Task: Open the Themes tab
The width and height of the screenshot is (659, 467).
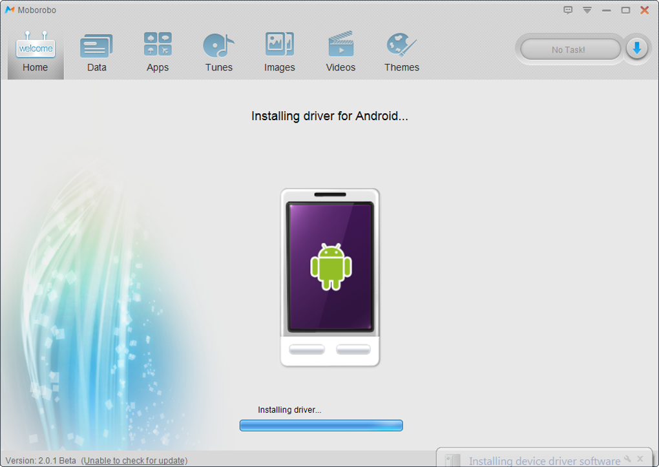Action: coord(402,52)
